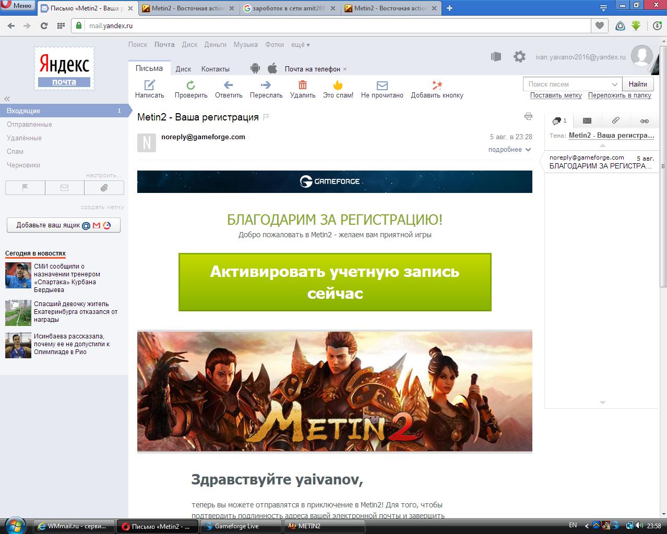667x534 pixels.
Task: Open Исинбаева Olympic news thumbnail
Action: click(18, 345)
